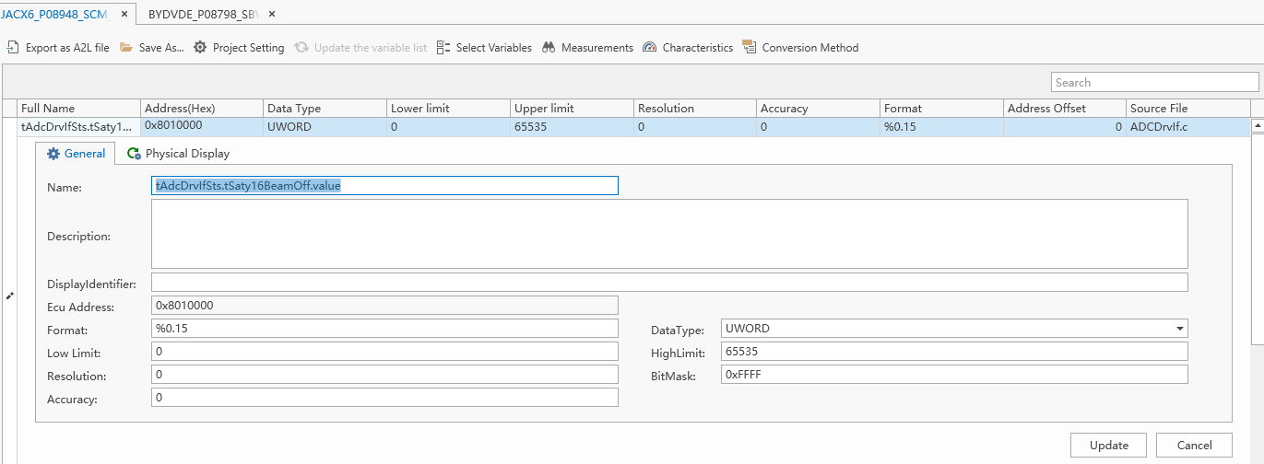Click Export as A2L file icon

[13, 47]
